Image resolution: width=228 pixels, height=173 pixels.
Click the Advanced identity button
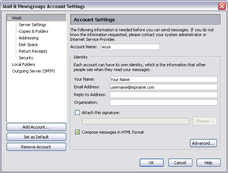[203, 143]
